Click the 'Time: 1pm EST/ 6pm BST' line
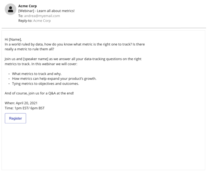The height and width of the screenshot is (174, 208). coord(25,108)
